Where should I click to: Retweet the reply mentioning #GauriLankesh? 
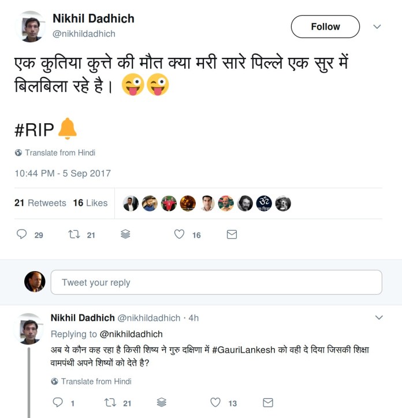point(110,402)
